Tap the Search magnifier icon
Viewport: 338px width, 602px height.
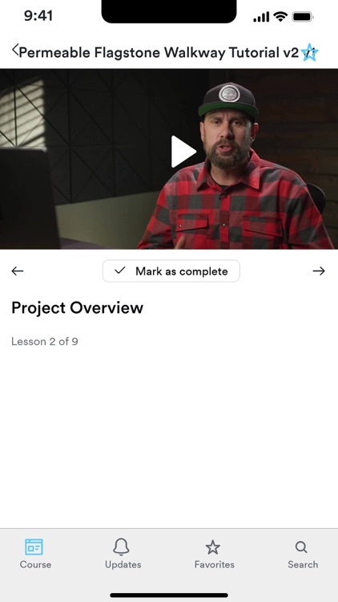coord(301,547)
